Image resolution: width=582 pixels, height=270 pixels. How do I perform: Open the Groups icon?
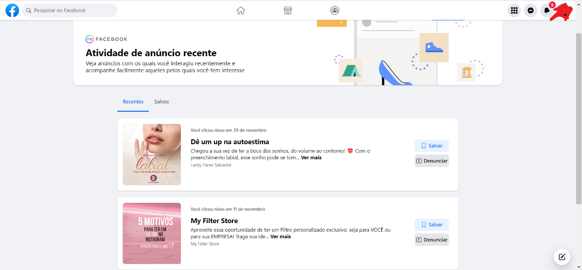335,10
